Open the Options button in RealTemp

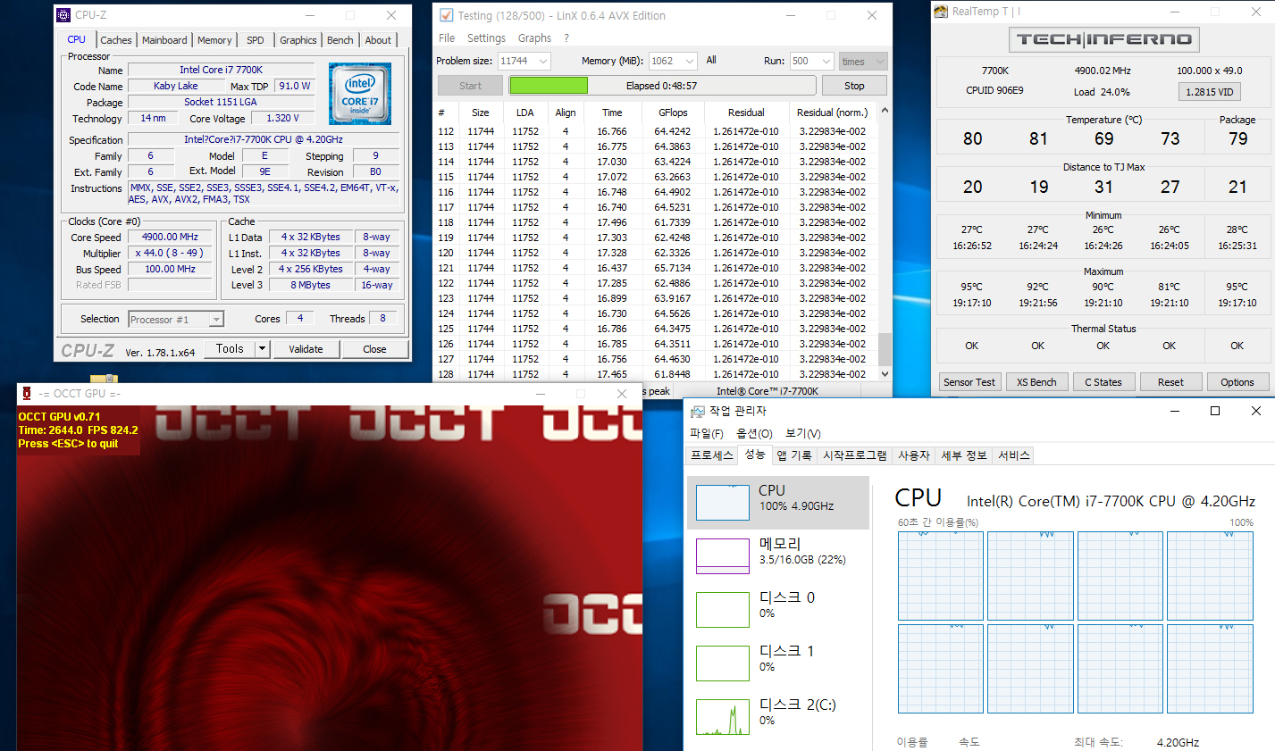coord(1237,382)
